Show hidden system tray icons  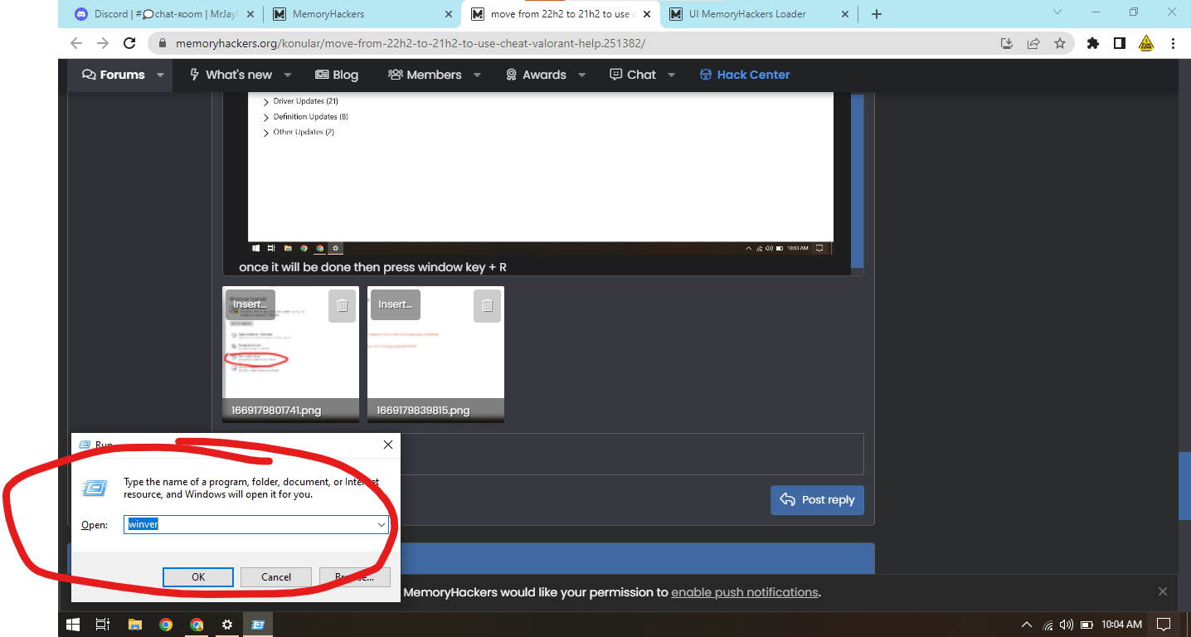pyautogui.click(x=1027, y=625)
